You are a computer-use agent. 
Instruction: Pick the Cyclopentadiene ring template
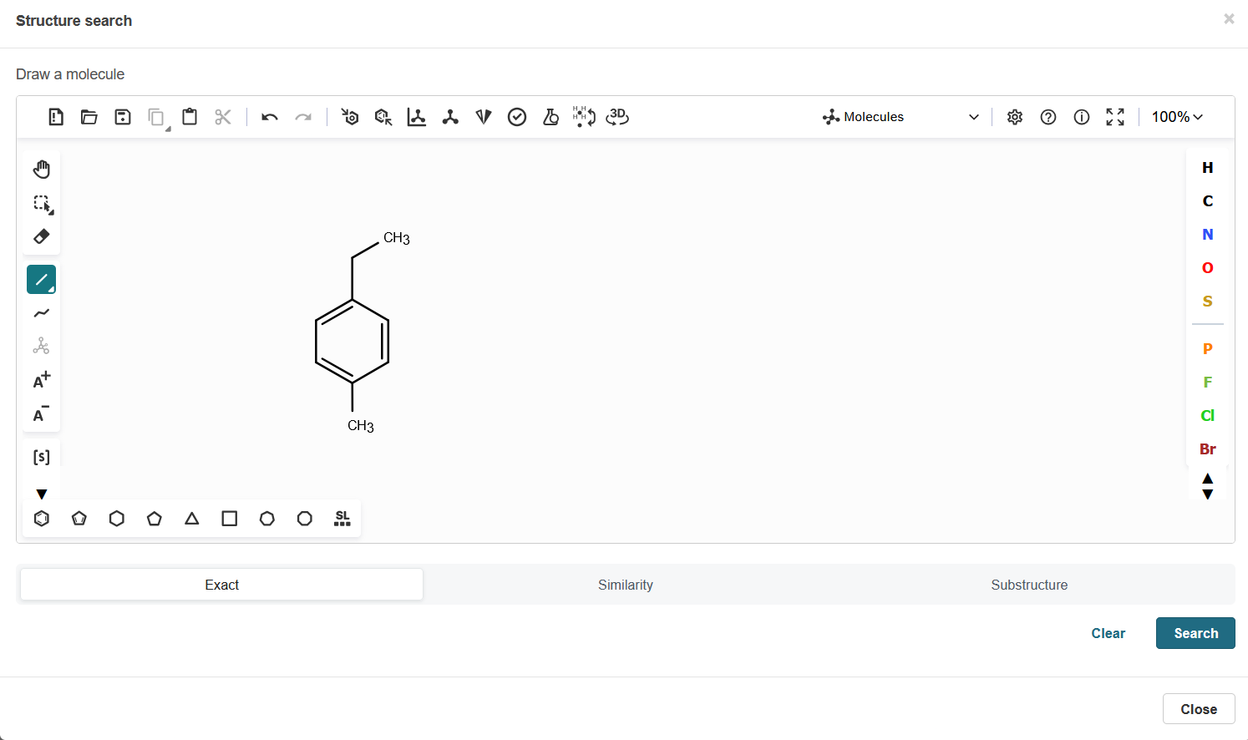(x=79, y=519)
